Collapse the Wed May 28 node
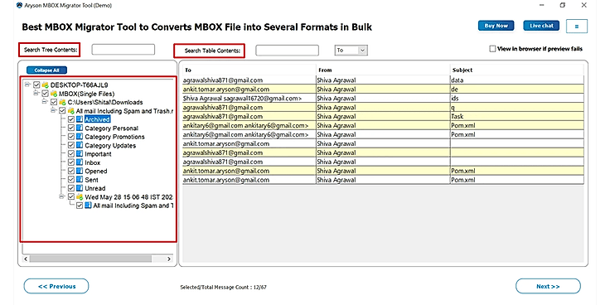 (61, 196)
